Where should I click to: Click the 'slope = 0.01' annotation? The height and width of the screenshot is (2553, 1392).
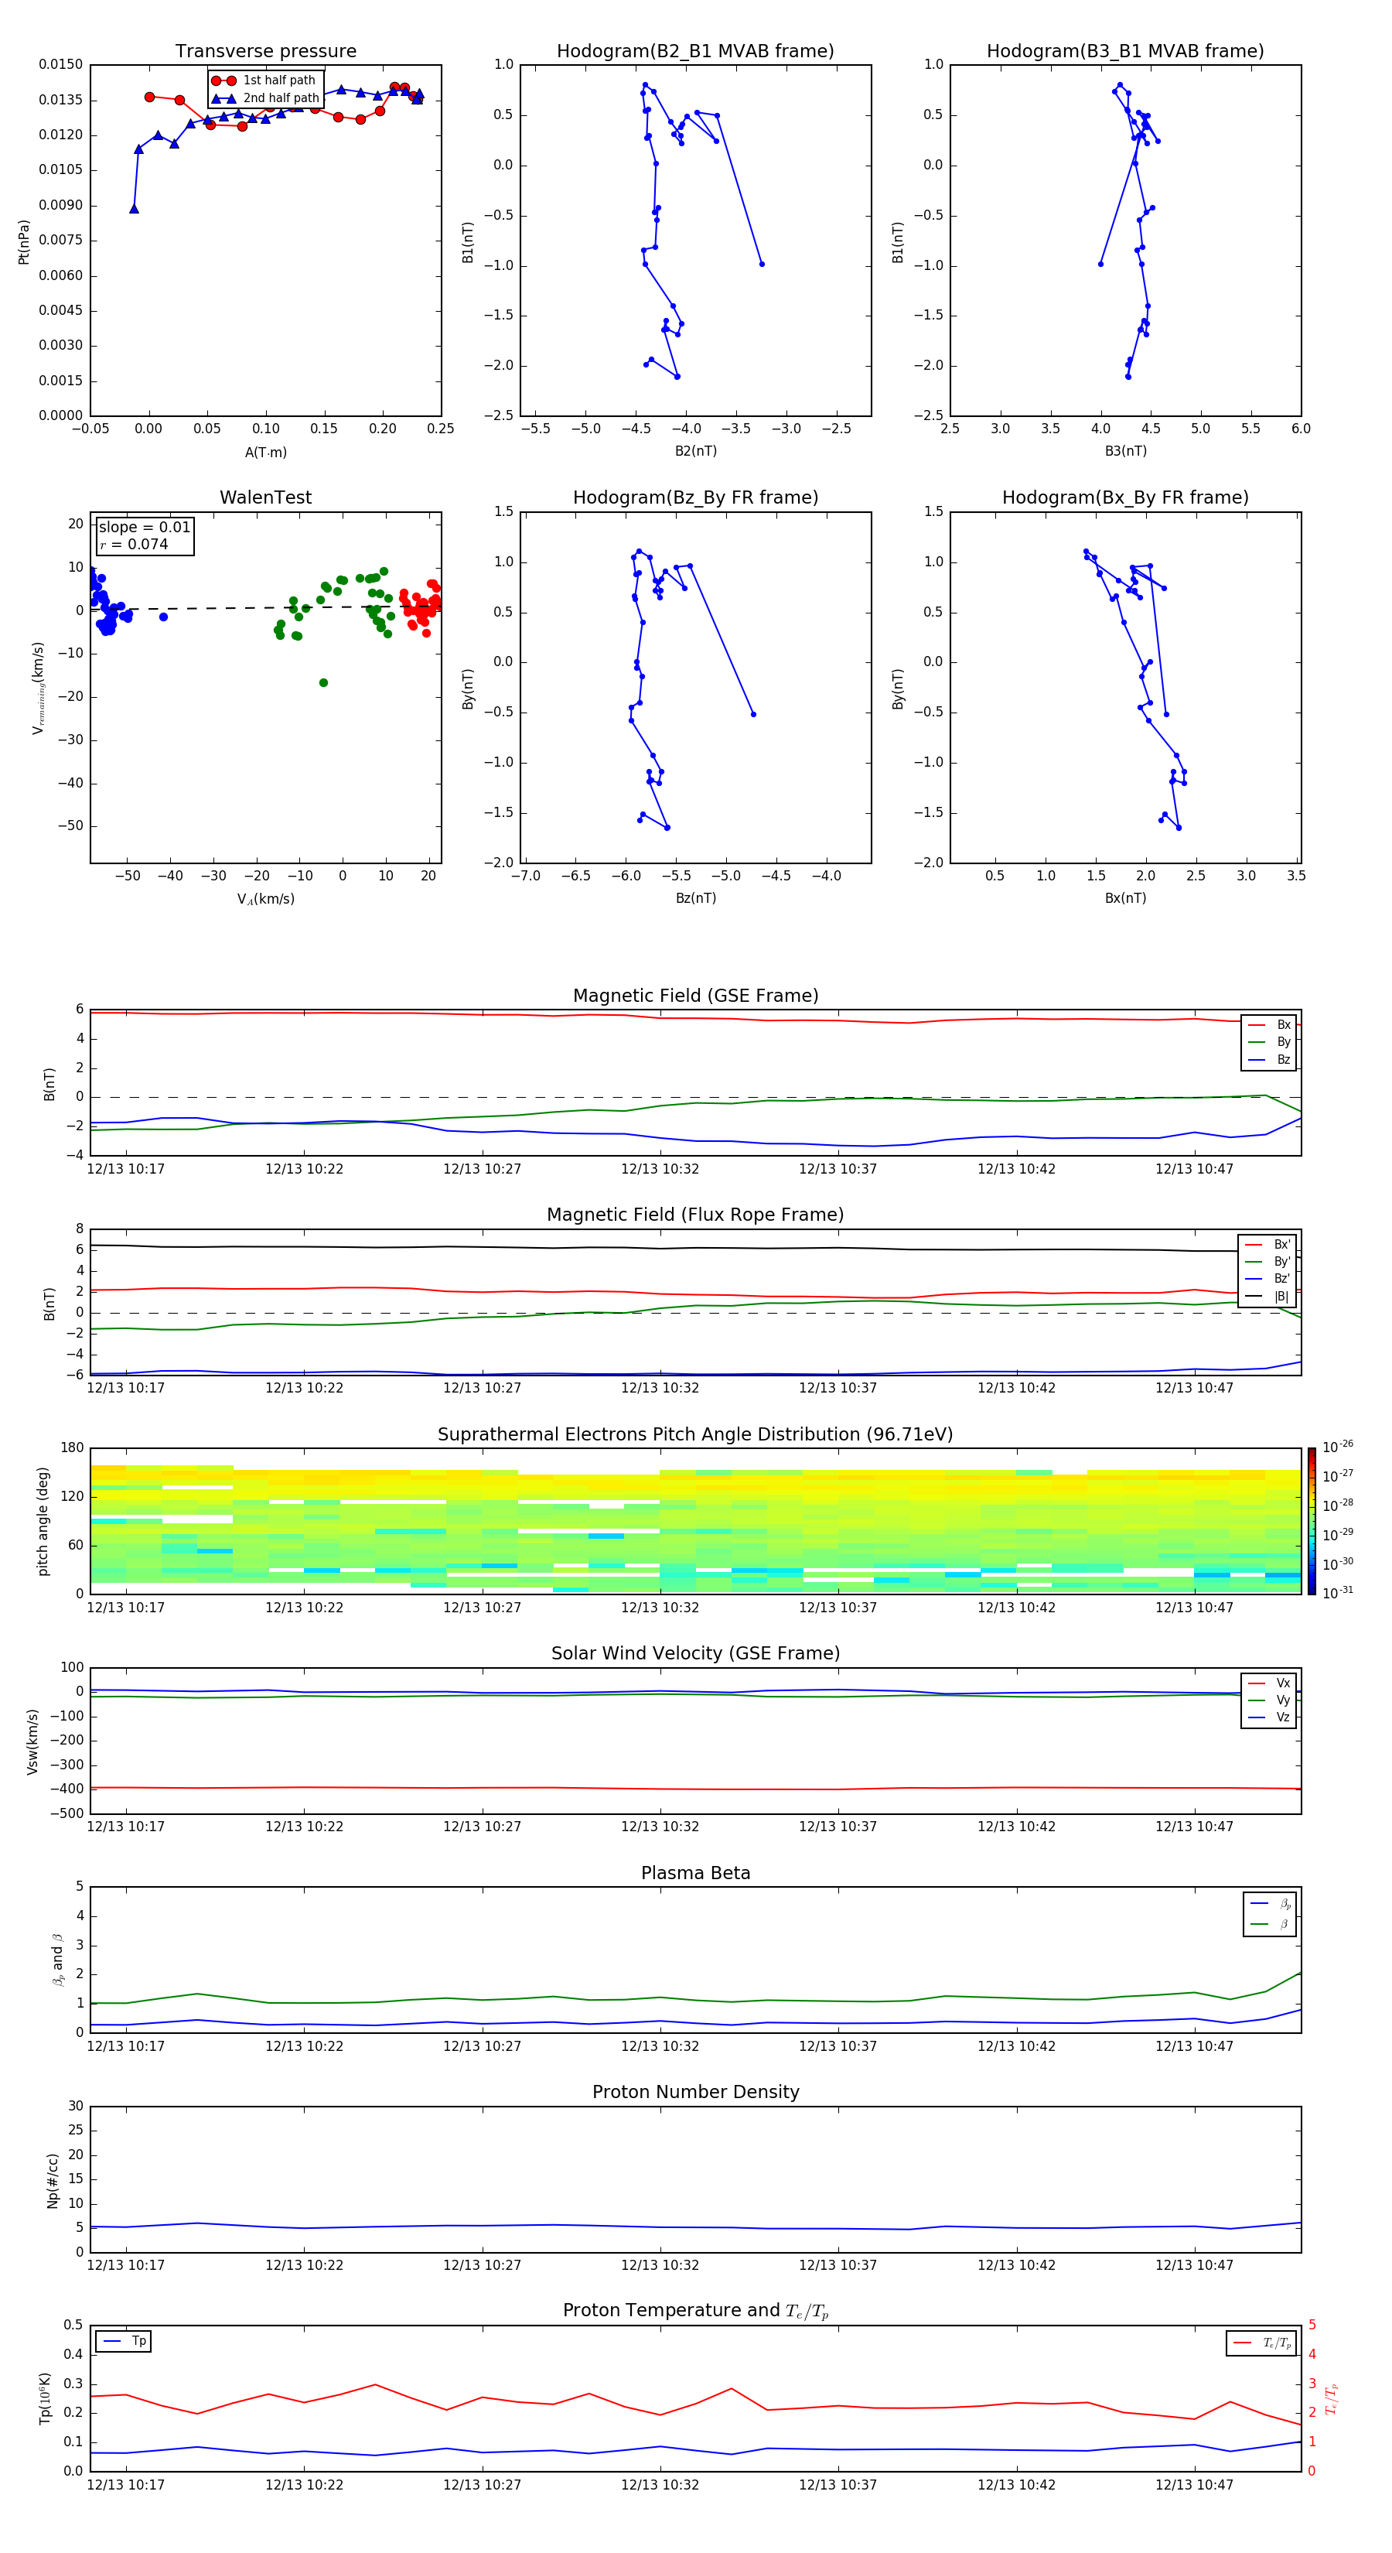[x=144, y=528]
